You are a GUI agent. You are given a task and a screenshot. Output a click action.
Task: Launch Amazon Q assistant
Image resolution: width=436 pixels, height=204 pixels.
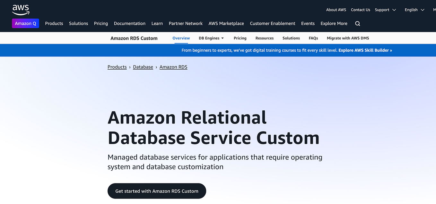(x=25, y=23)
